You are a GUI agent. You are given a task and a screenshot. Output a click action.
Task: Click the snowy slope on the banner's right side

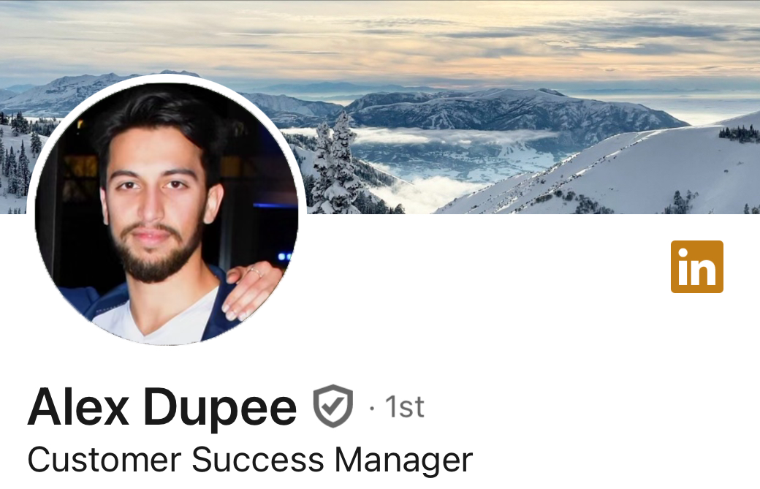[630, 175]
